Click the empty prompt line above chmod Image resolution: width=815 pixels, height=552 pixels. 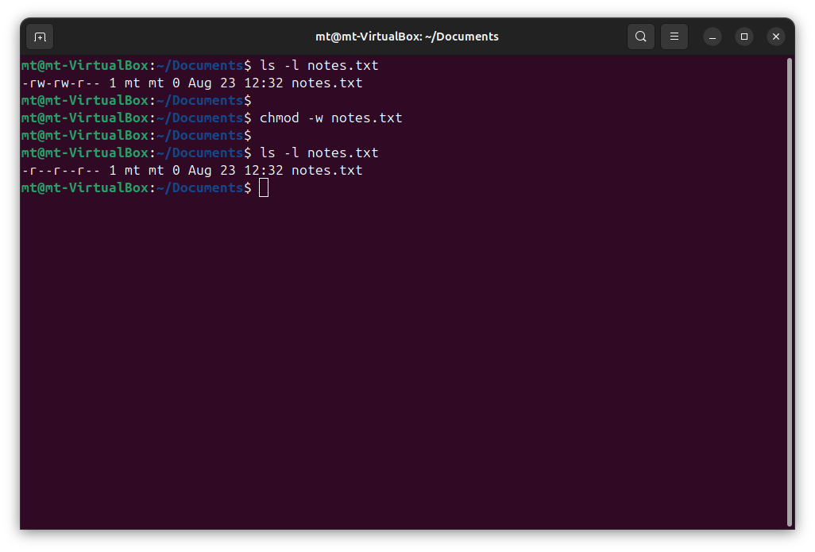(x=135, y=101)
